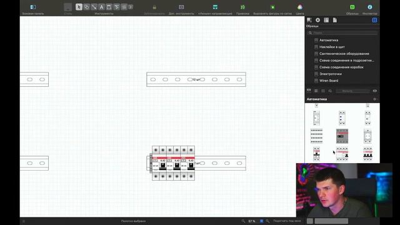Select the Схема соединения коробок stencil
This screenshot has width=400, height=225.
(342, 67)
